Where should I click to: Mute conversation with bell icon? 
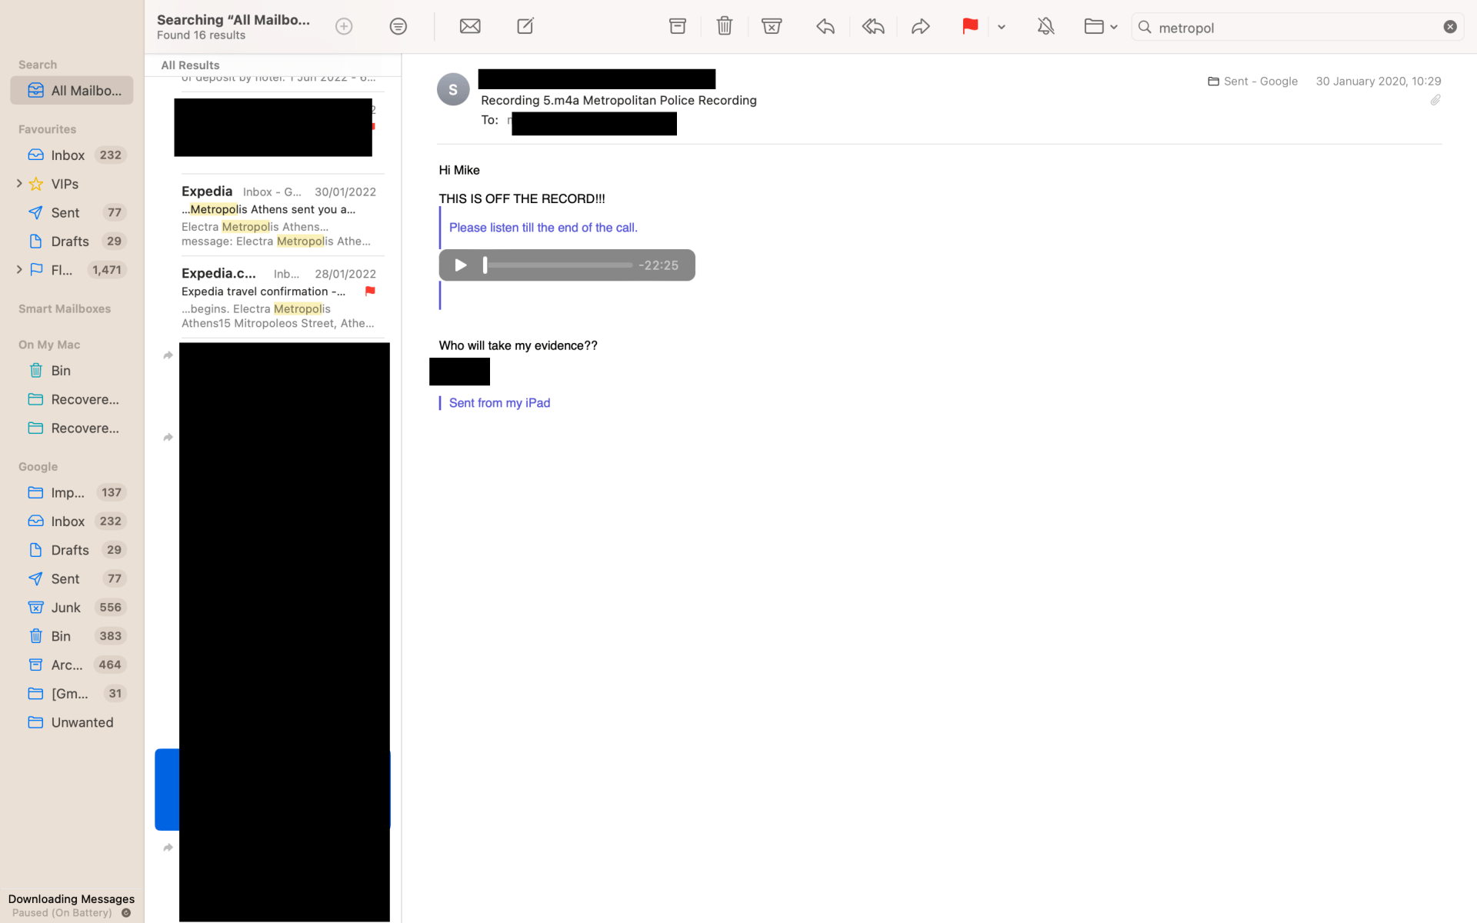pyautogui.click(x=1045, y=27)
